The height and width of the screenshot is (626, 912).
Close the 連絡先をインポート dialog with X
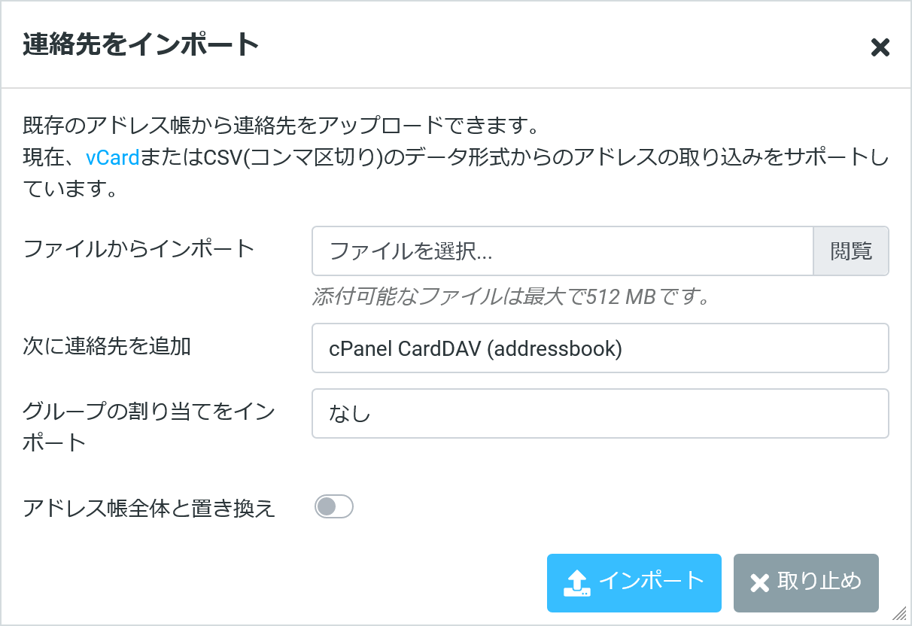880,47
